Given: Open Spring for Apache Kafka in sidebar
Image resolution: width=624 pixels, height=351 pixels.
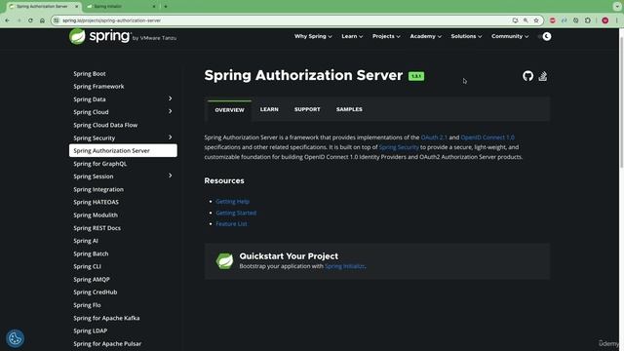Looking at the screenshot, I should pos(106,318).
